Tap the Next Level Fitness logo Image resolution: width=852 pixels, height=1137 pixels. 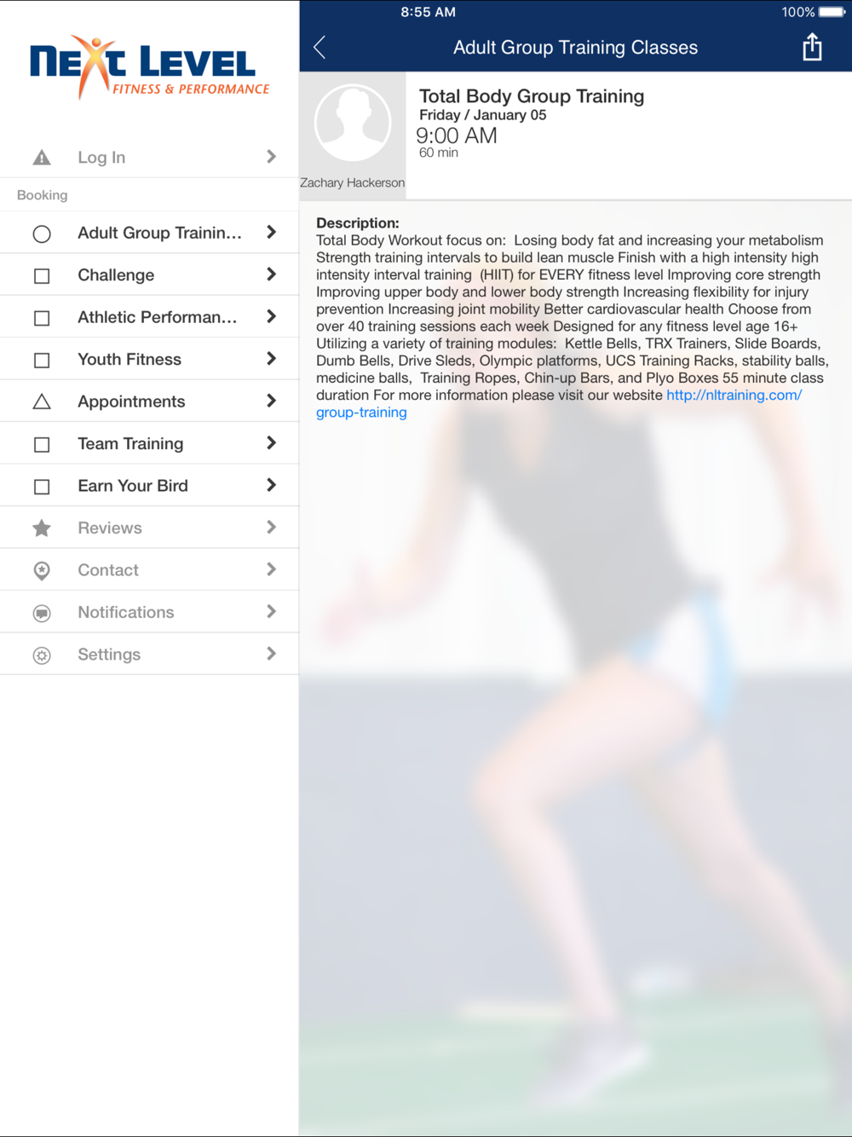point(150,67)
